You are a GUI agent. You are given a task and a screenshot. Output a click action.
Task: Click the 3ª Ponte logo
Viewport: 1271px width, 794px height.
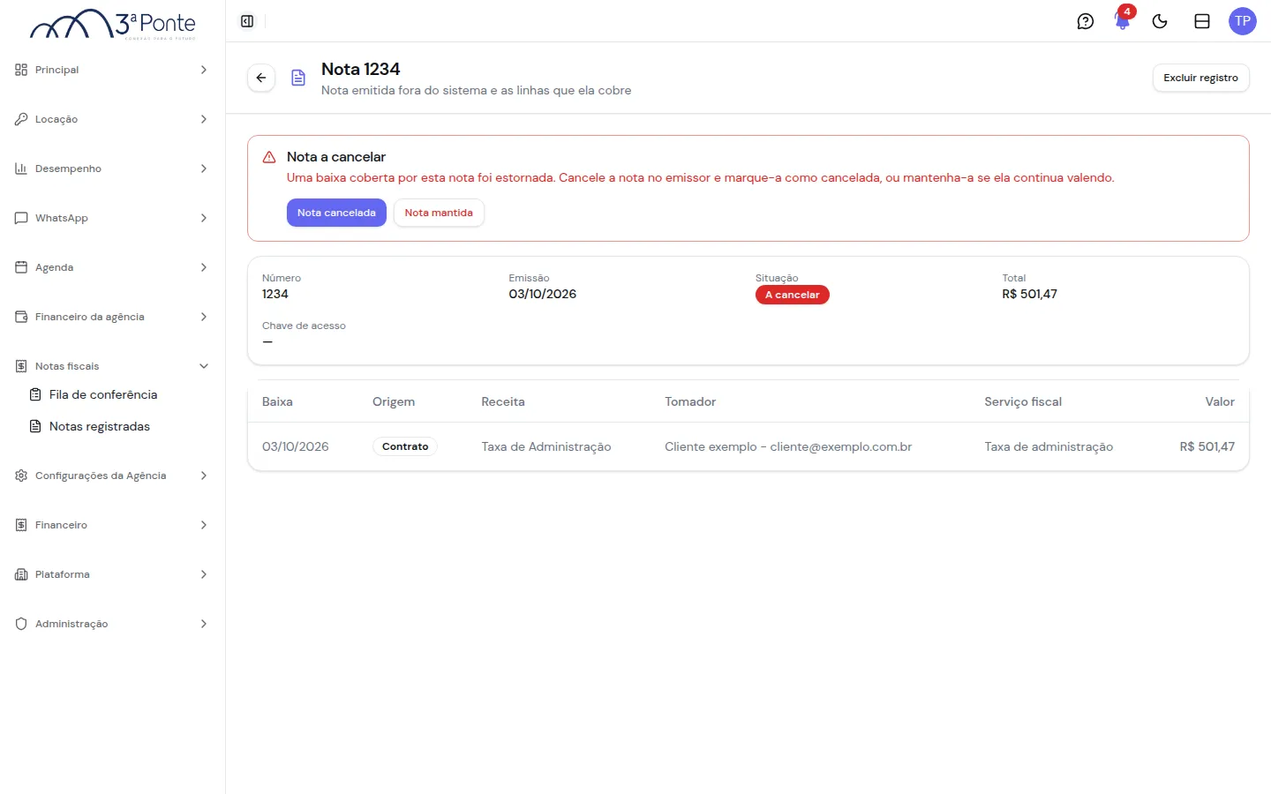coord(113,24)
